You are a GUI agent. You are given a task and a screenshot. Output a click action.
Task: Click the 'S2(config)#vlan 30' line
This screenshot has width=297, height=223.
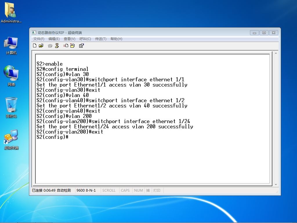coord(63,74)
